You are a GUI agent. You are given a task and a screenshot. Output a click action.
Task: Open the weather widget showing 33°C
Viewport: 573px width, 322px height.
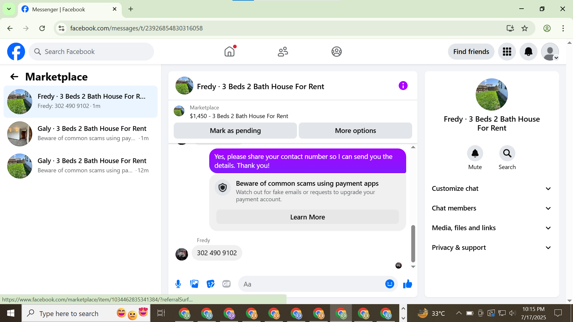(431, 313)
